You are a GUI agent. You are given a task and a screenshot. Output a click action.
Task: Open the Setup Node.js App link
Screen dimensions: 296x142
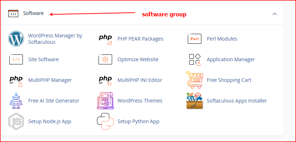tap(50, 121)
